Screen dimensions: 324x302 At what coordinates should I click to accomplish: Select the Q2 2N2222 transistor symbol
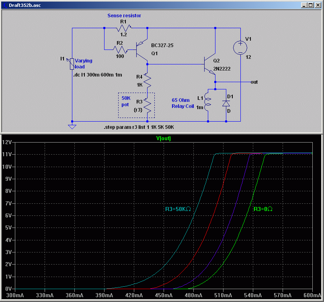[210, 64]
